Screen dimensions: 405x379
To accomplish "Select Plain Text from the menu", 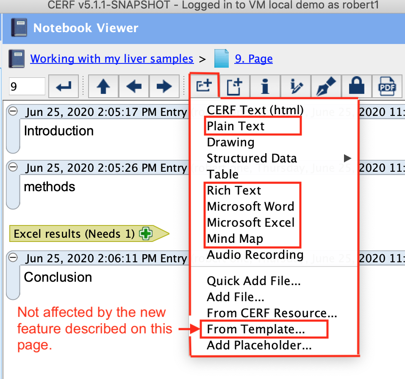I will pyautogui.click(x=236, y=126).
